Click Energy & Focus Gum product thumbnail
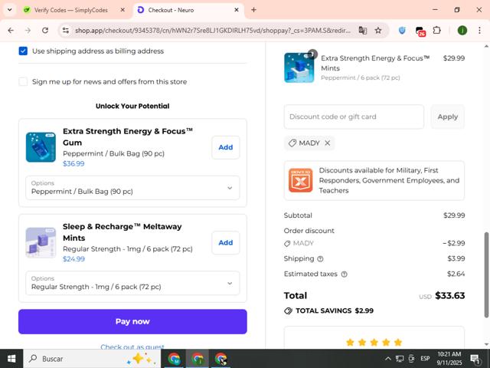490x368 pixels. (x=41, y=147)
